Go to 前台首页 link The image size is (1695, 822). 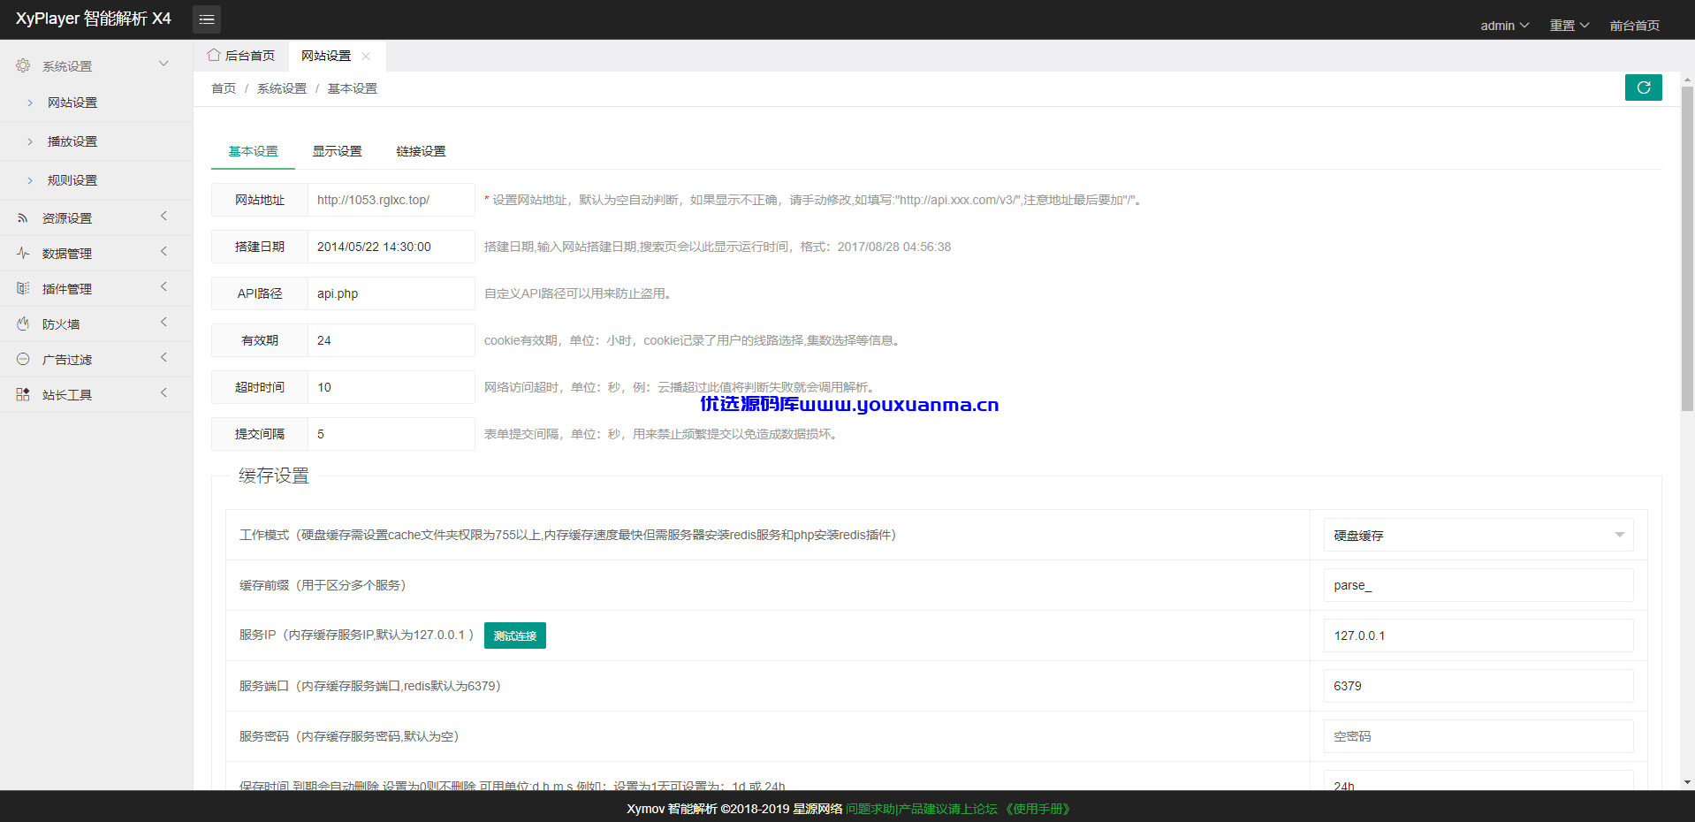[1635, 26]
